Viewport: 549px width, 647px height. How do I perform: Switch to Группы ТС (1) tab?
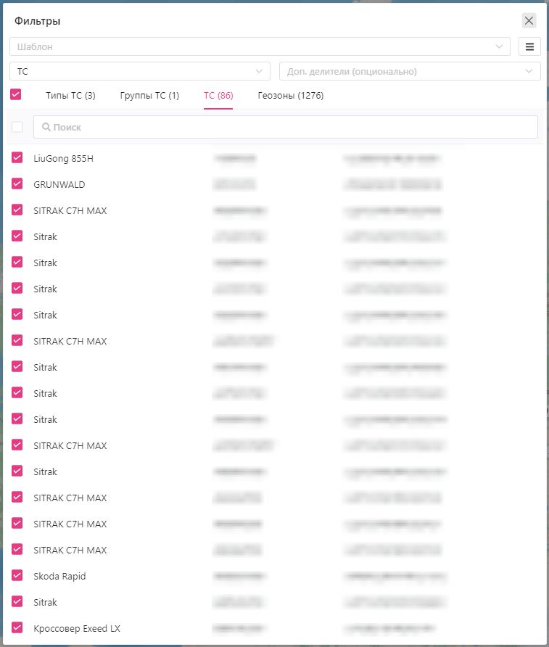(149, 95)
